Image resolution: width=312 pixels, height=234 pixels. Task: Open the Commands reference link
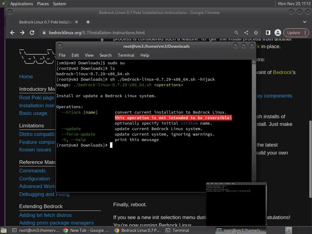click(32, 171)
